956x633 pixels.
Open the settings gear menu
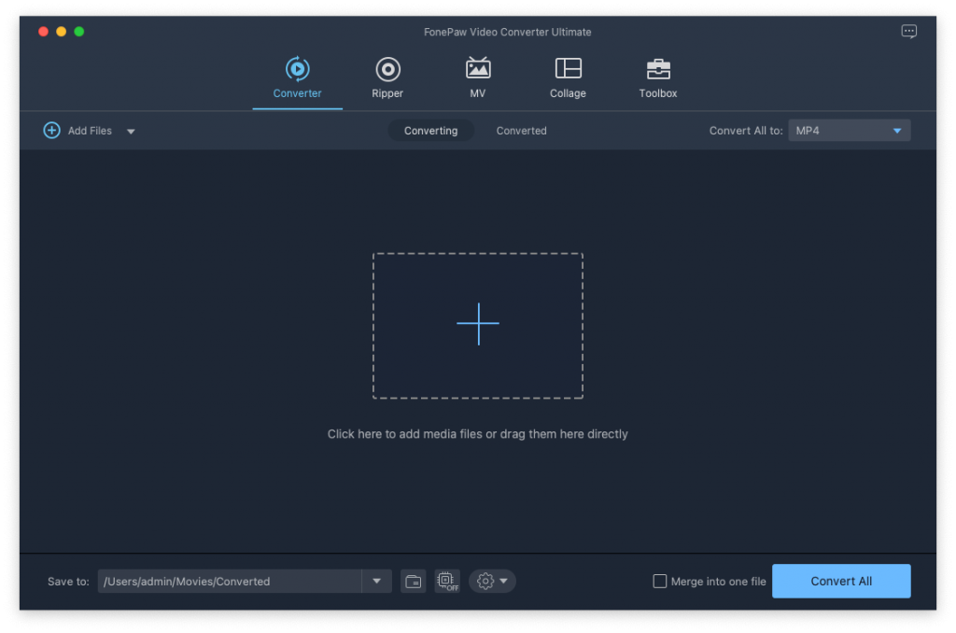(492, 581)
